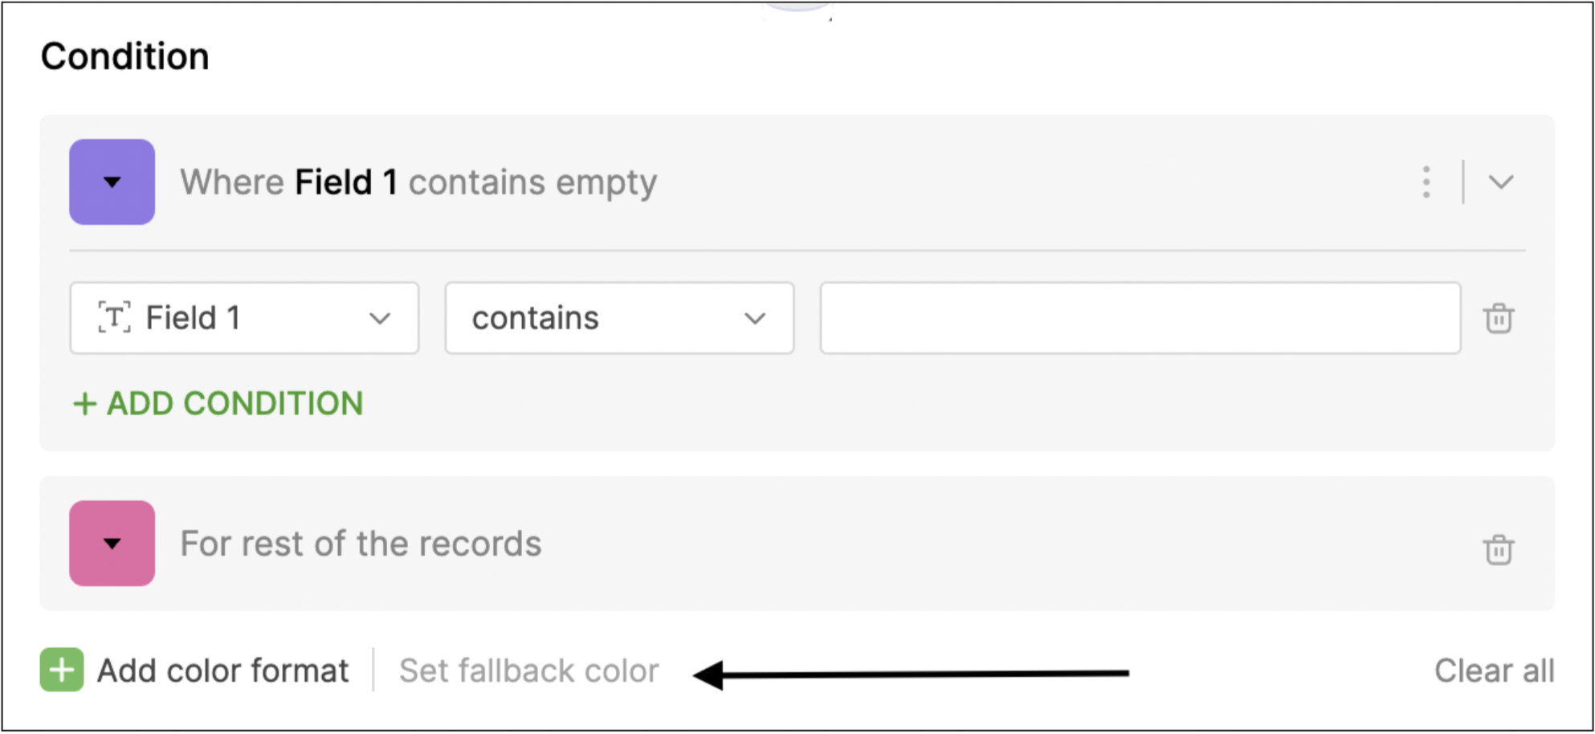Open the Field 1 field selector dropdown

click(244, 318)
